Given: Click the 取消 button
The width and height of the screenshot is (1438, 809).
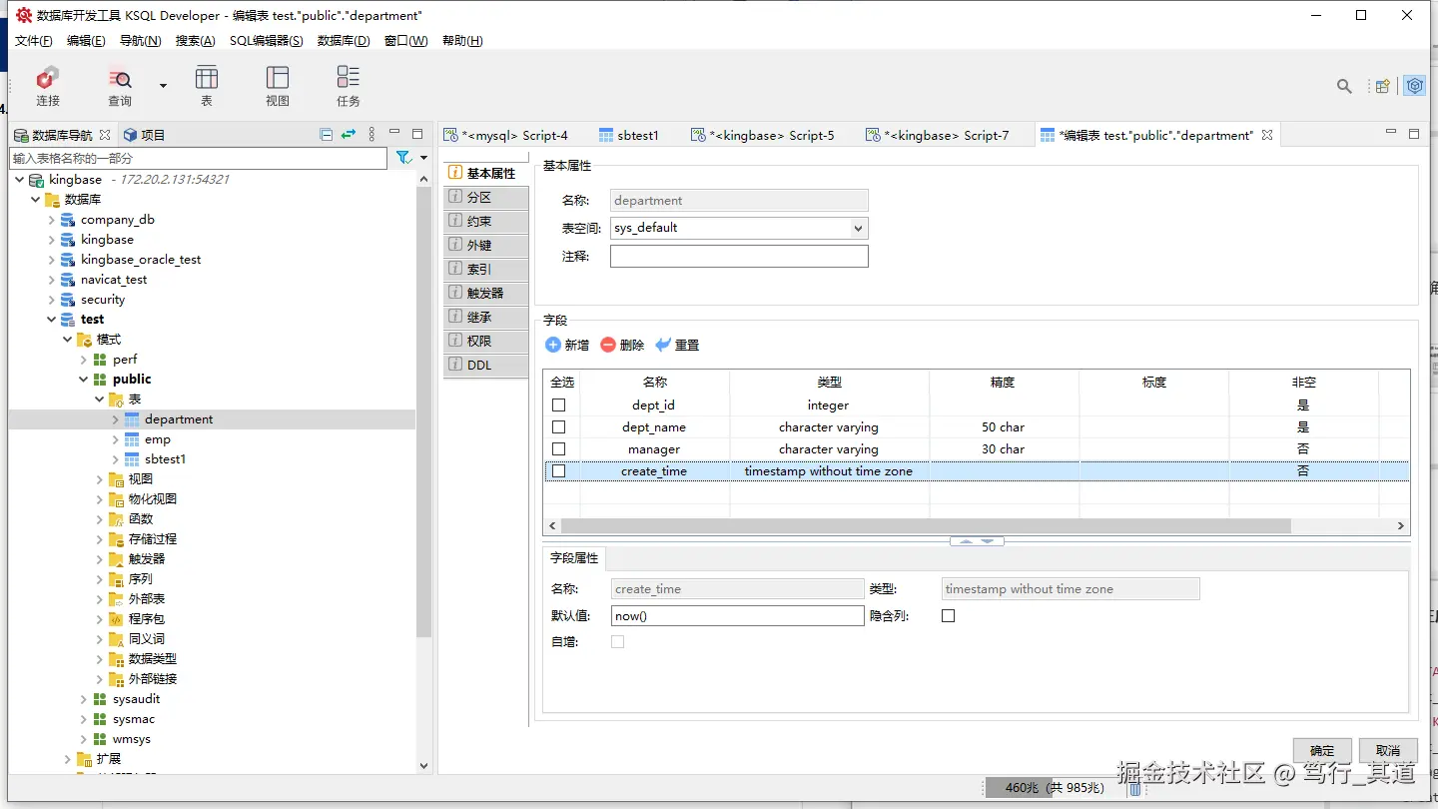Looking at the screenshot, I should 1387,750.
